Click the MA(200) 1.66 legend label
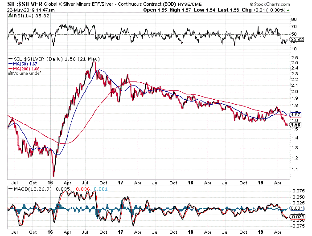This screenshot has height=236, width=312. click(x=22, y=69)
